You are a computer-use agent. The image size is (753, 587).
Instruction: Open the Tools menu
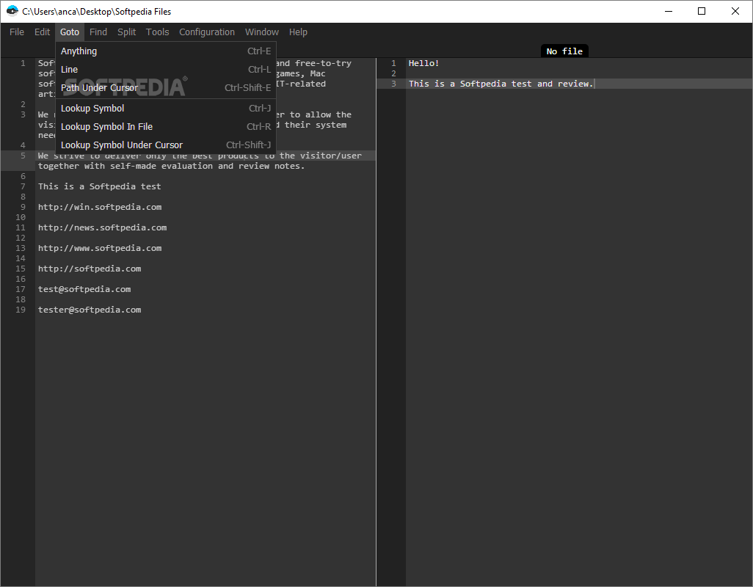click(x=158, y=32)
